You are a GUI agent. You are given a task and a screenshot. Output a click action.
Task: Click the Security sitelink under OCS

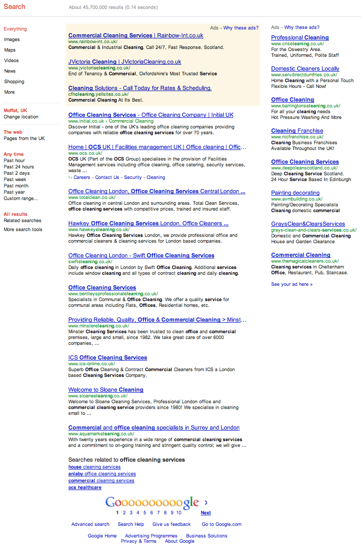133,177
